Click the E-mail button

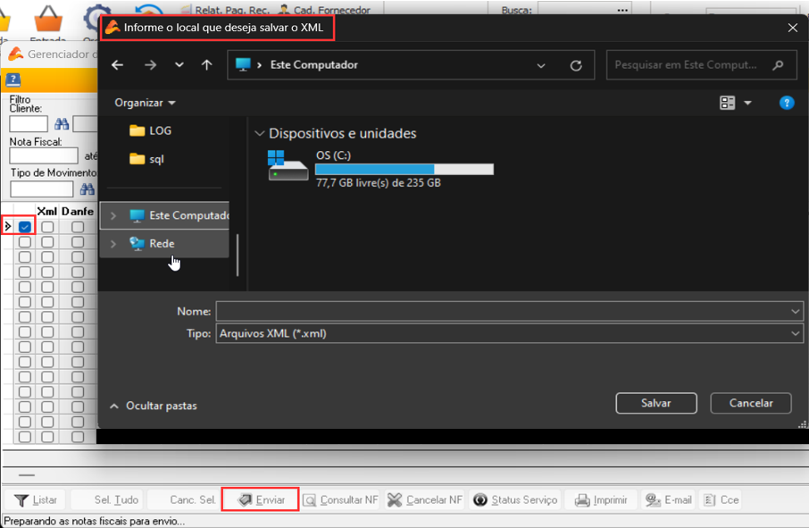tap(669, 500)
